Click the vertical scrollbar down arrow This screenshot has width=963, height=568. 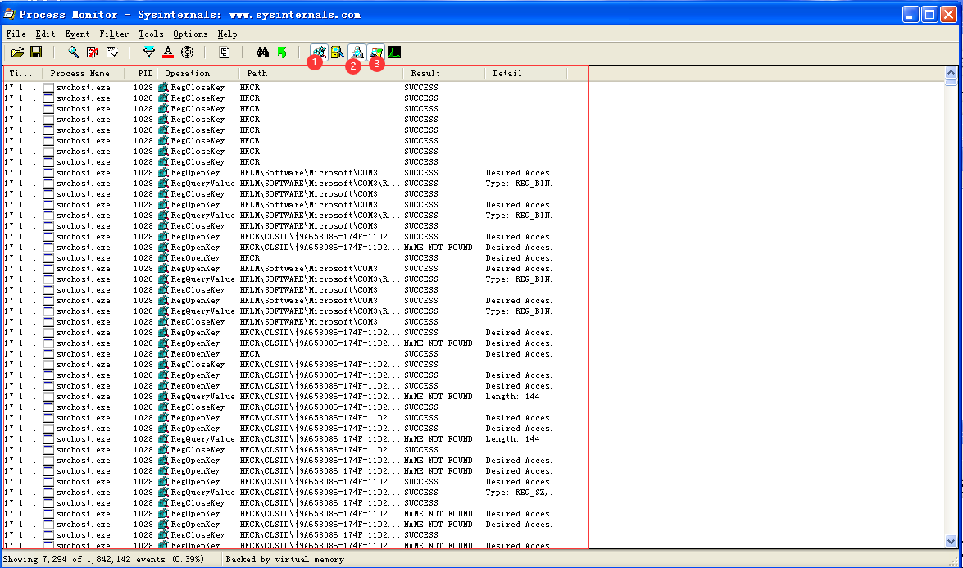[x=951, y=541]
